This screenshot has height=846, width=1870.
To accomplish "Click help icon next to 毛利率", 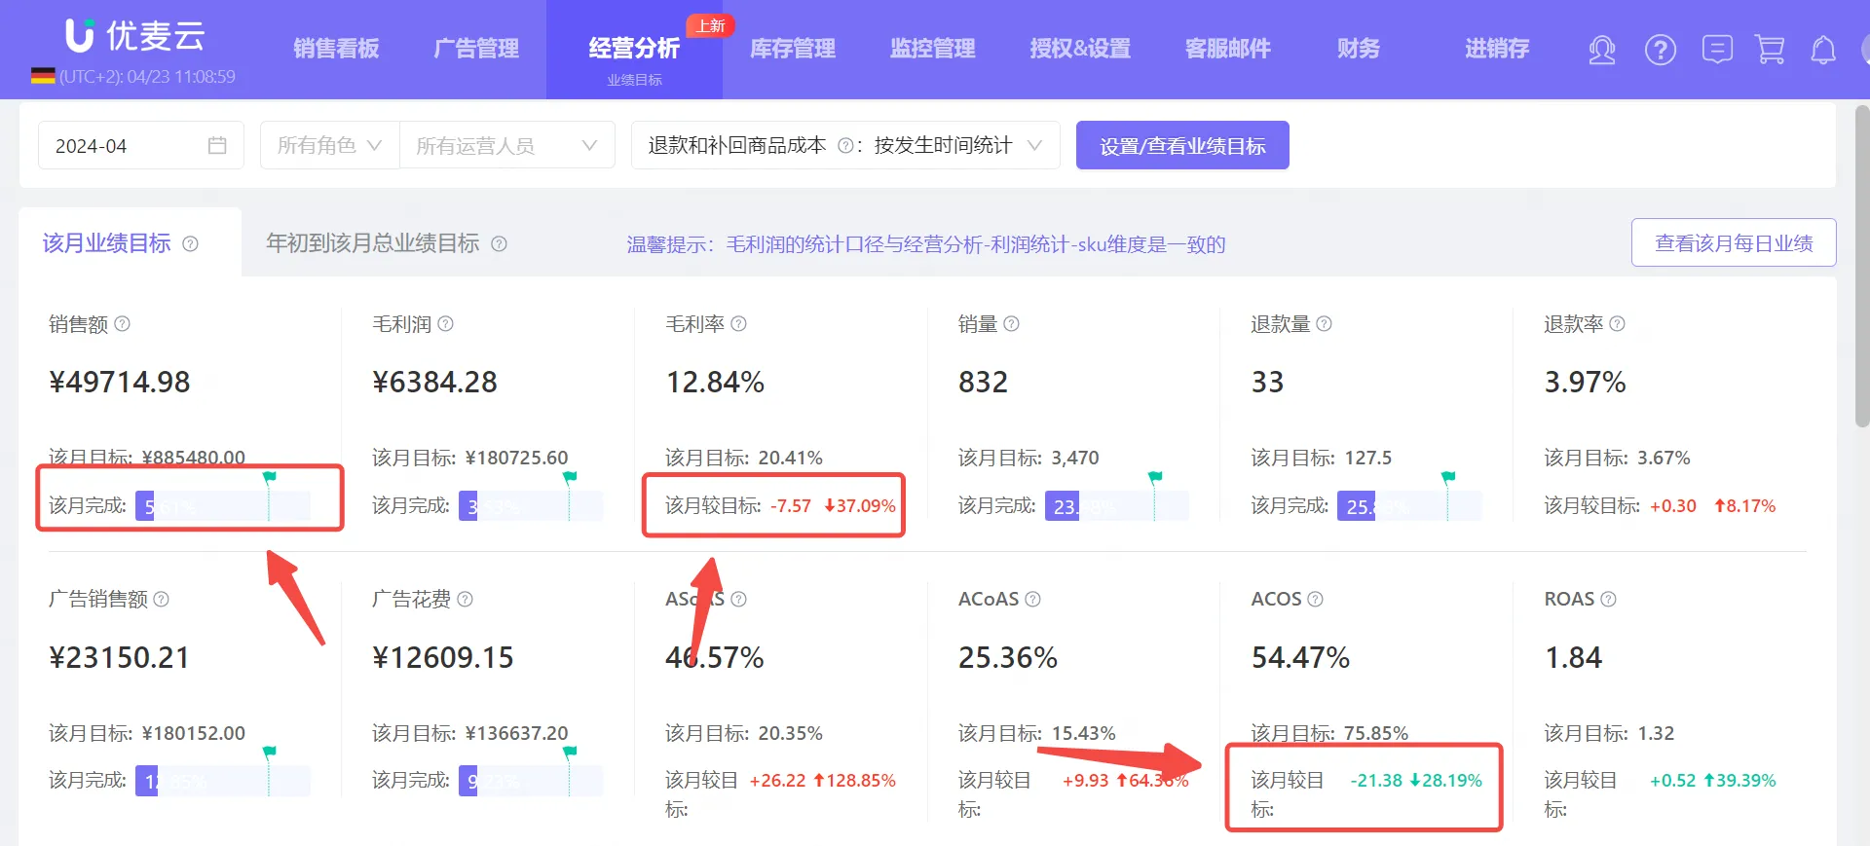I will (739, 323).
